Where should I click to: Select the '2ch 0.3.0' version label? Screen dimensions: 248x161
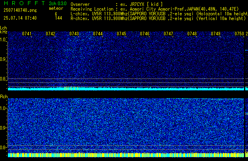point(58,4)
